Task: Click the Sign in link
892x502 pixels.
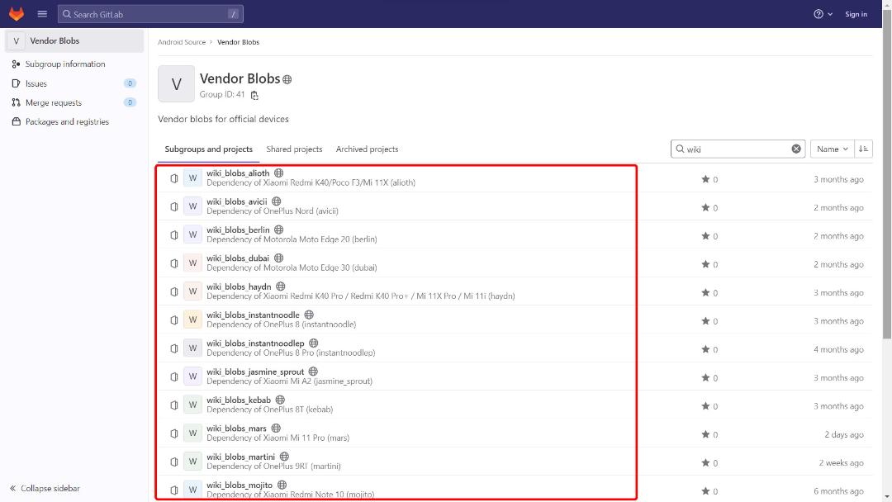Action: (856, 14)
